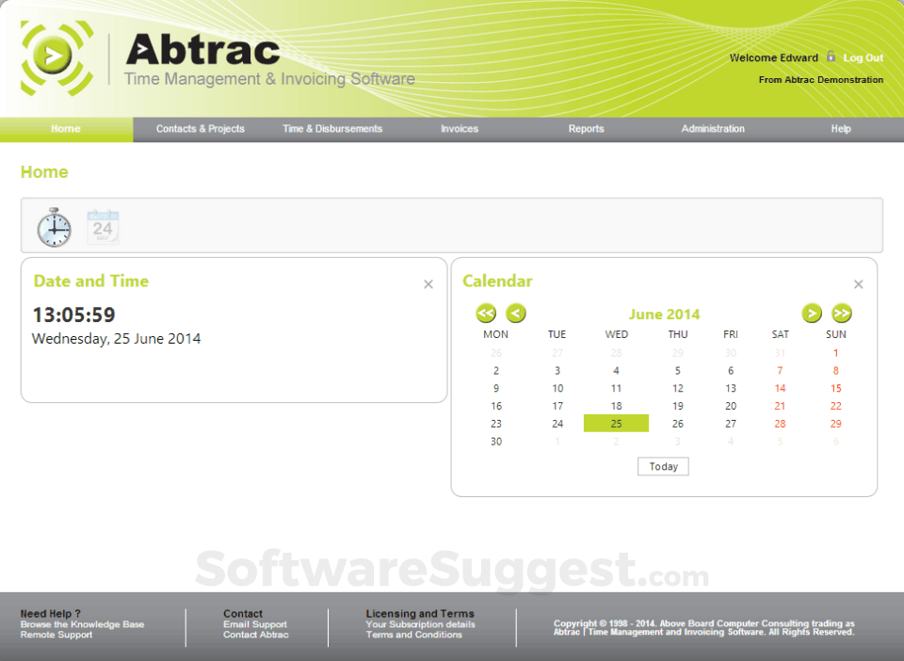The width and height of the screenshot is (904, 661).
Task: Open Terms and Conditions link
Action: coord(414,635)
